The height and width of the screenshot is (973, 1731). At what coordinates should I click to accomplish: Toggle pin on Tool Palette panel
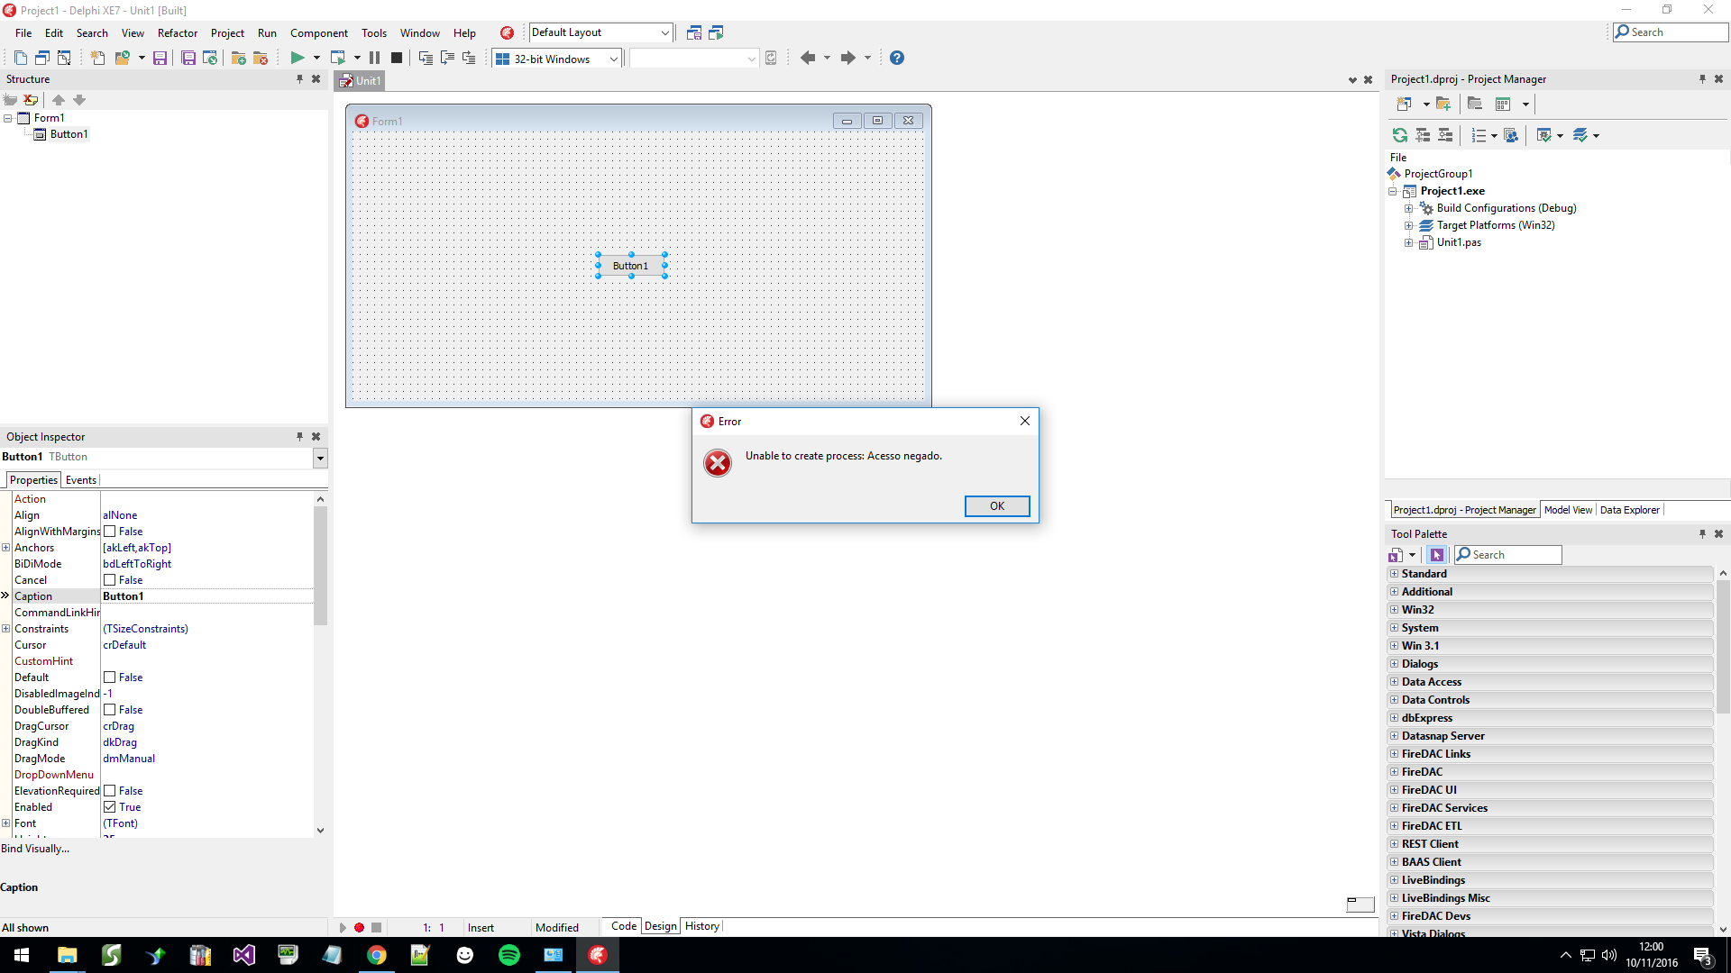click(x=1702, y=533)
